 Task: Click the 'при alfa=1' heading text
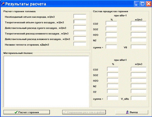[x=120, y=16]
